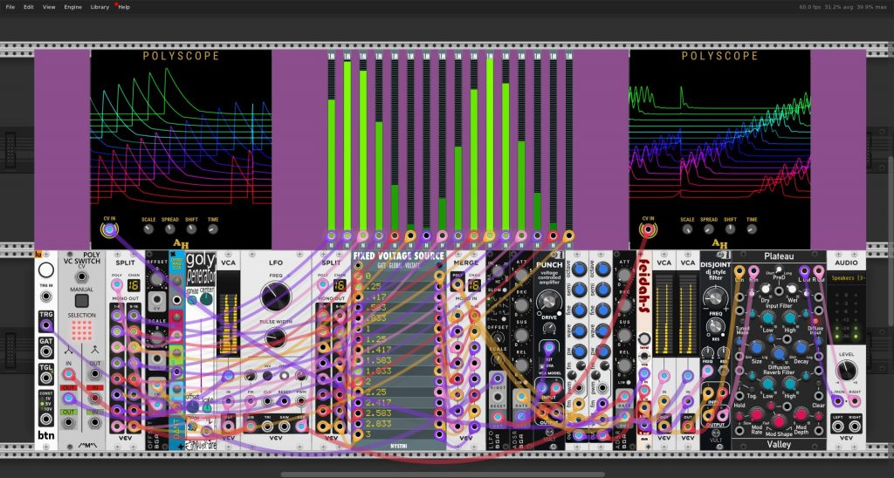Click the .583 value in Fixed Voltage Source
Screen dimensions: 894x478
[x=375, y=307]
